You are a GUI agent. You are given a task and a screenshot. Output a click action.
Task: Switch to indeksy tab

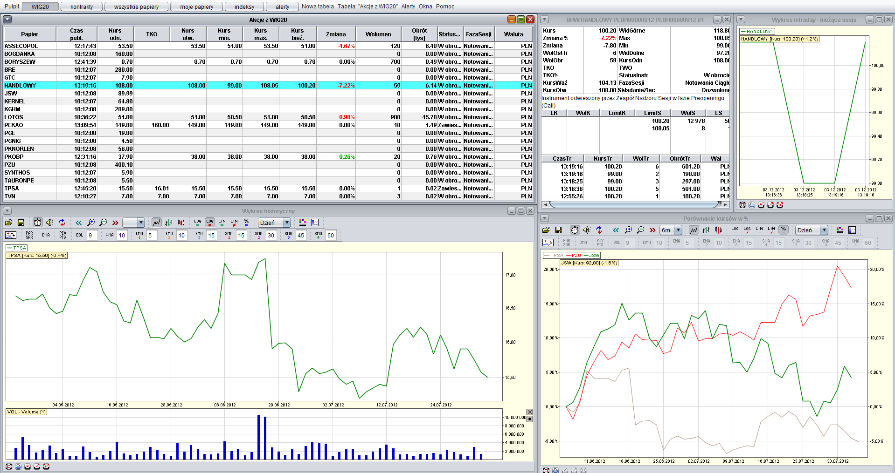pyautogui.click(x=244, y=7)
